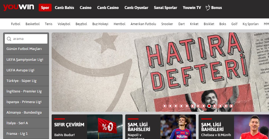Select the first carousel slide dot

[165, 106]
